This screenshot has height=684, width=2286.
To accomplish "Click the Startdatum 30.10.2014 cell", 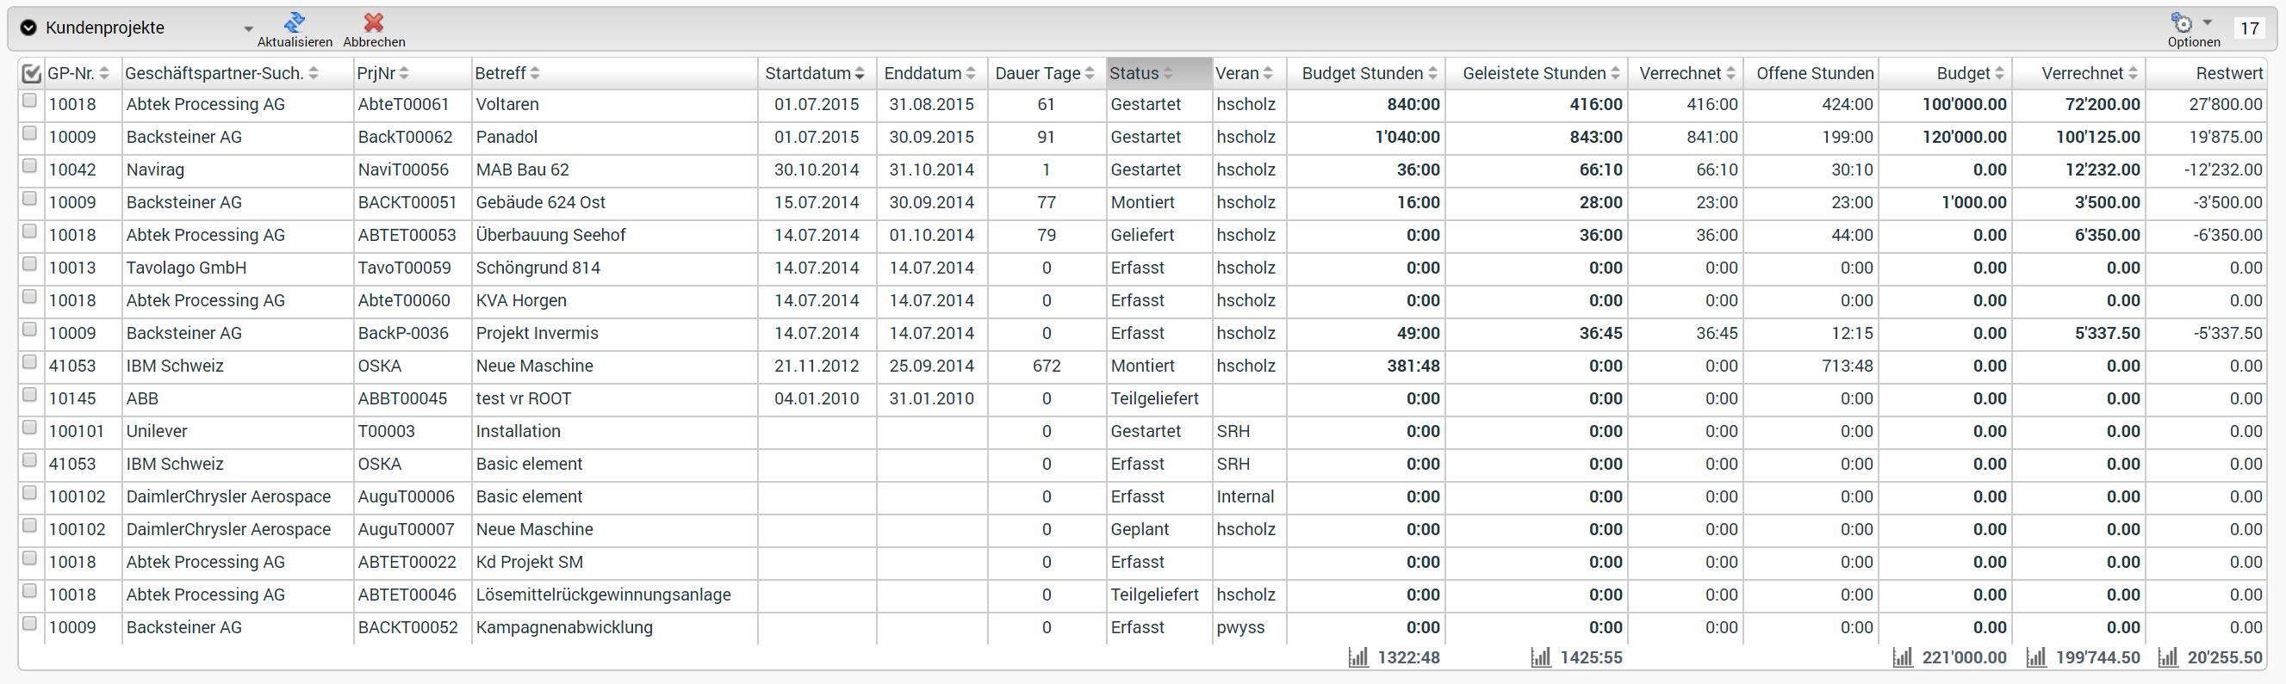I will (x=817, y=170).
